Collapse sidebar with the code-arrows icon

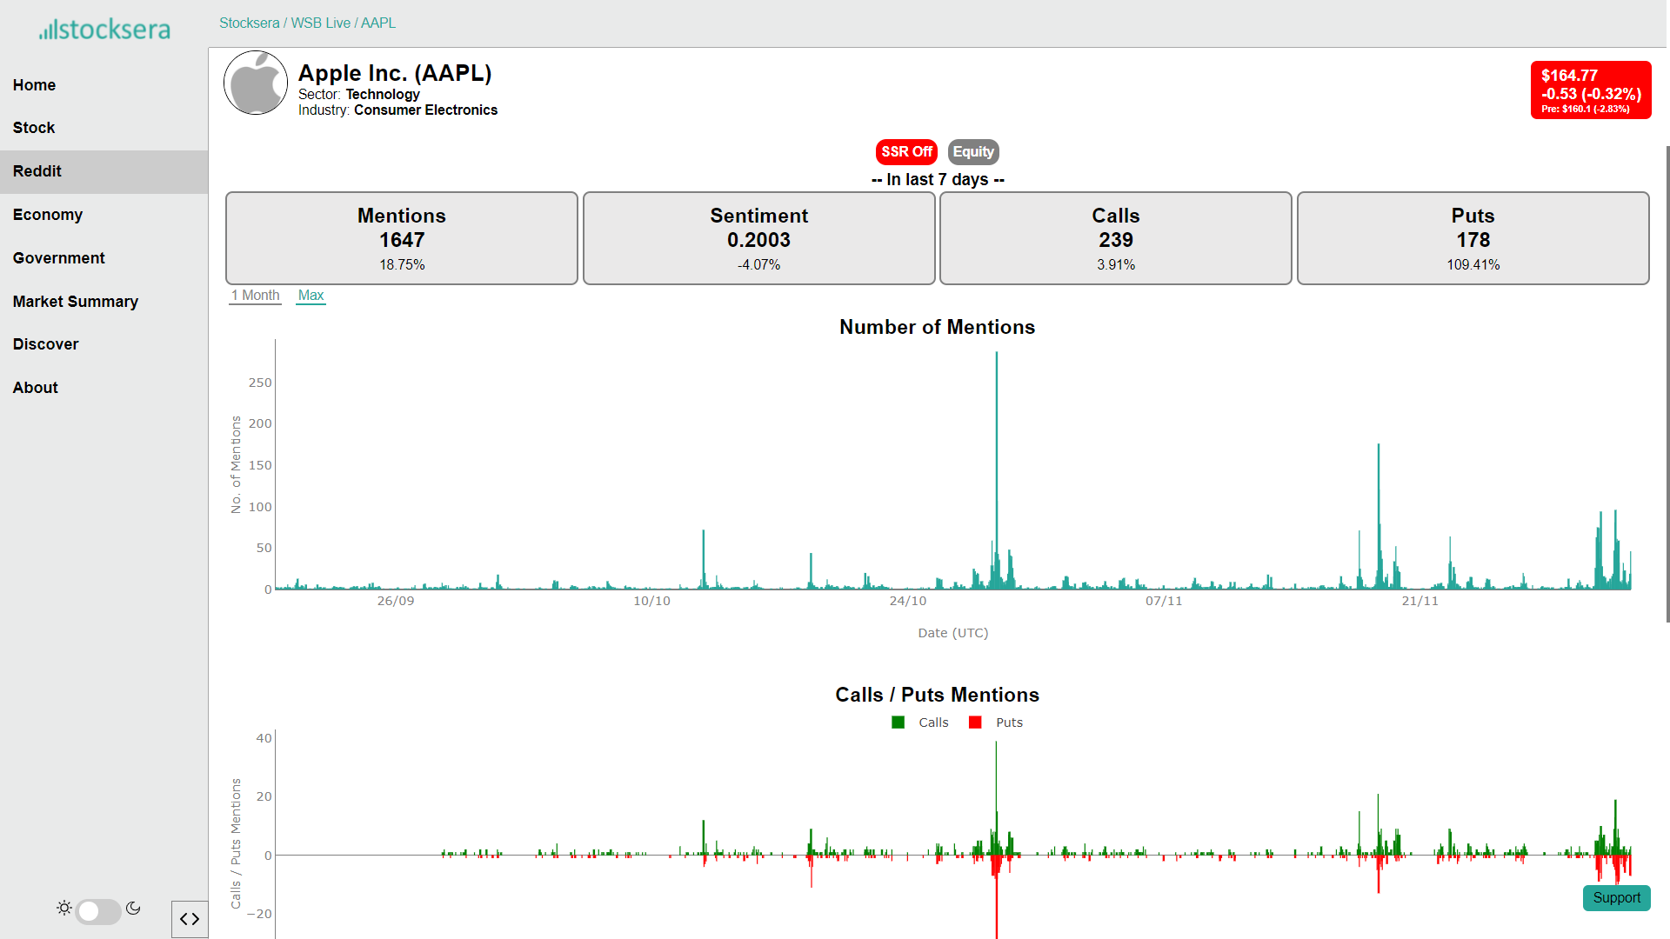click(x=190, y=919)
